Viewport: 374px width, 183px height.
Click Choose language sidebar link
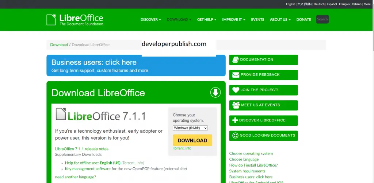244,159
